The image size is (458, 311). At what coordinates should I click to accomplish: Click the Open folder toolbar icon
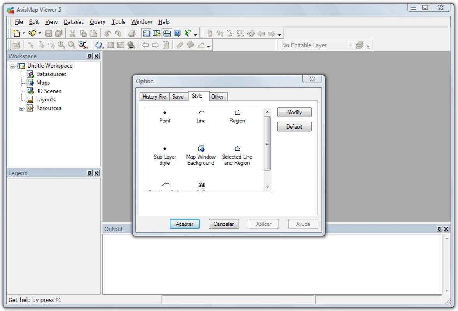(32, 33)
